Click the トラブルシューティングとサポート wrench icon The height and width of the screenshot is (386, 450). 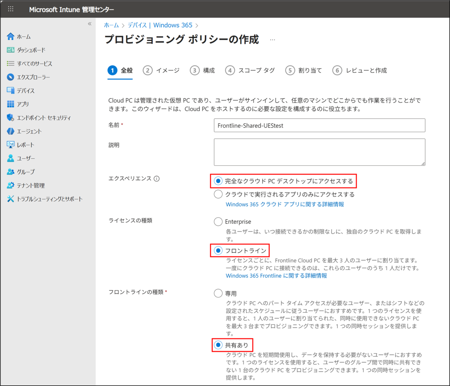[x=10, y=199]
